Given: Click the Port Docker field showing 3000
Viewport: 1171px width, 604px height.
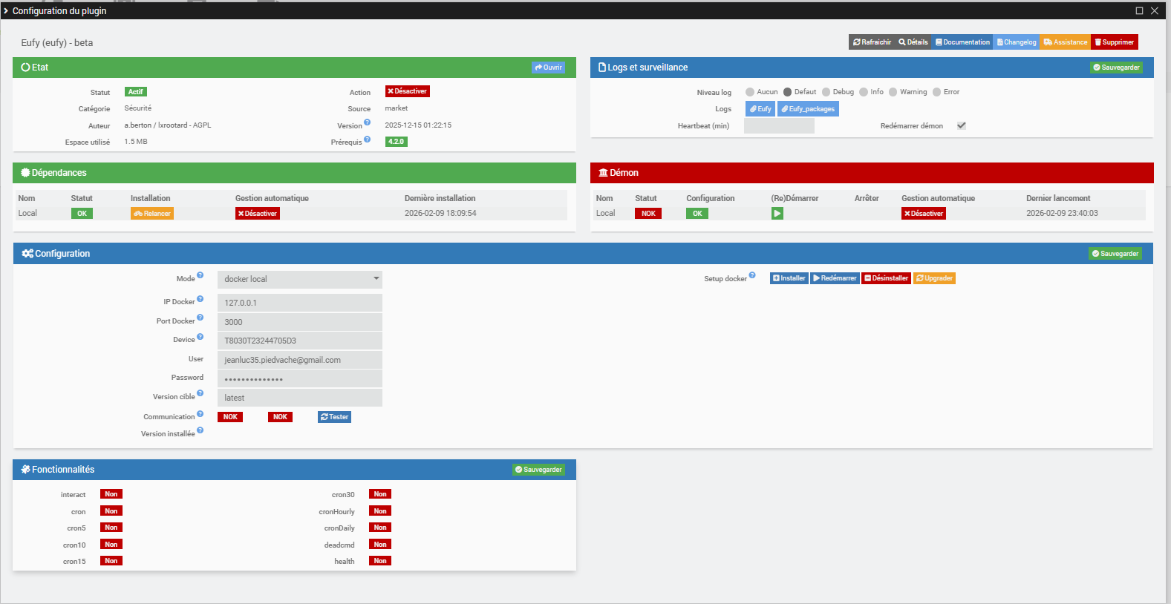Looking at the screenshot, I should tap(300, 322).
